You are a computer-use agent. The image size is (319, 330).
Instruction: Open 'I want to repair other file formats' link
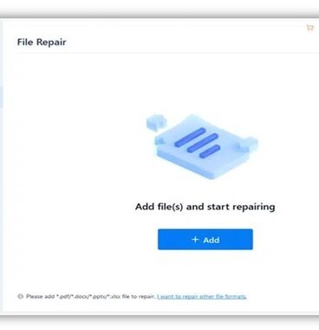(x=202, y=296)
